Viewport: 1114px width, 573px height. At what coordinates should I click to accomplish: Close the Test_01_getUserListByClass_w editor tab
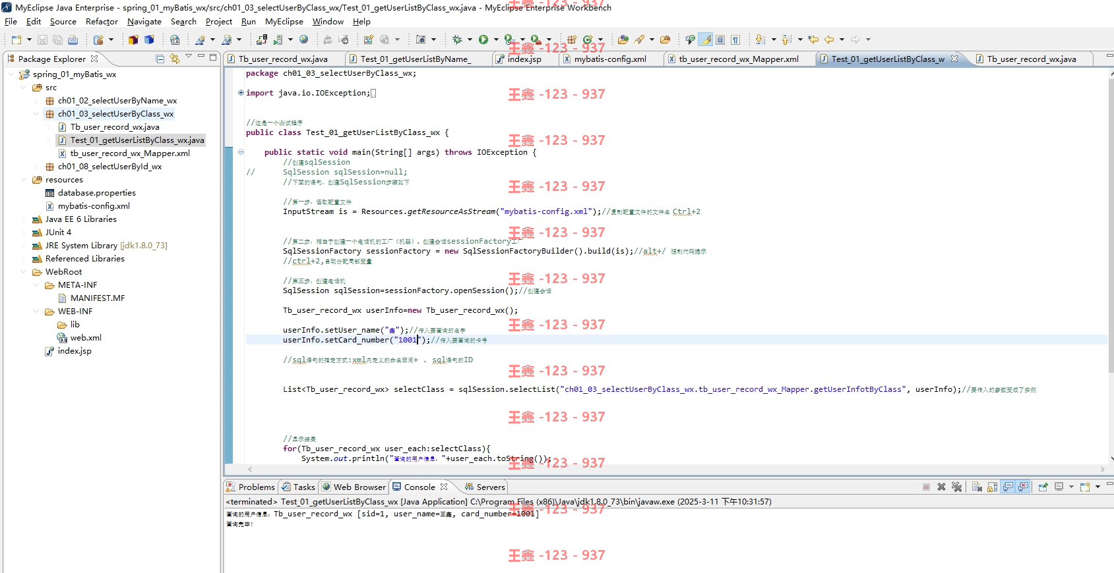coord(954,59)
